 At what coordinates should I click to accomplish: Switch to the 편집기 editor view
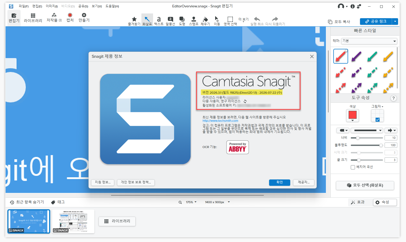click(14, 18)
